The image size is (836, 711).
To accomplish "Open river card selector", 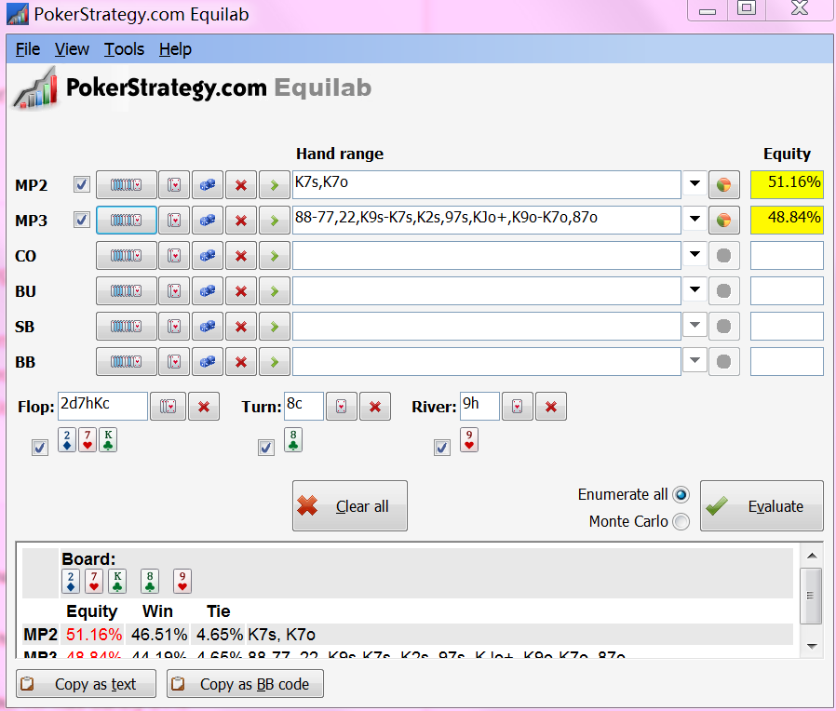I will (x=518, y=407).
